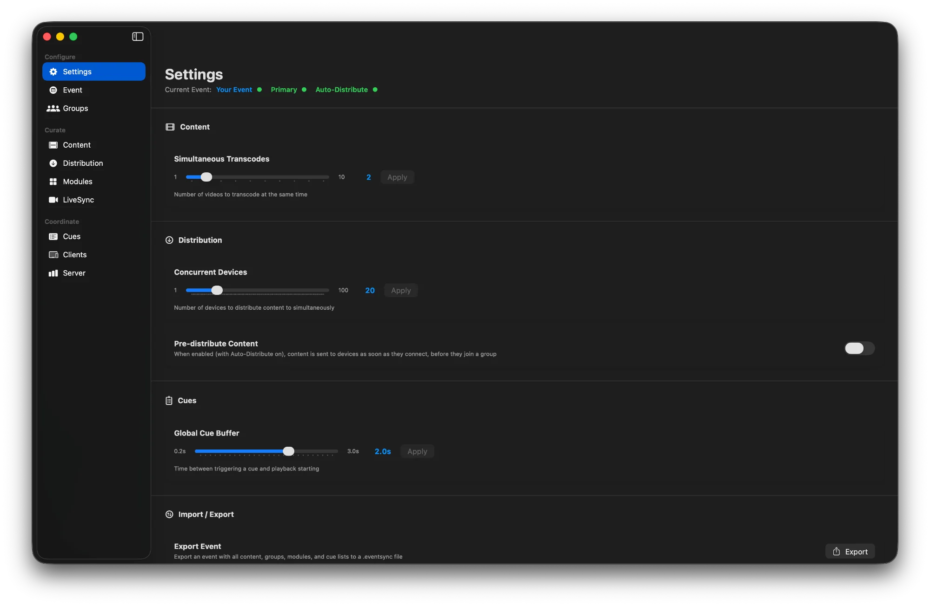930x606 pixels.
Task: Select the Distribution icon in the sidebar
Action: coord(53,163)
